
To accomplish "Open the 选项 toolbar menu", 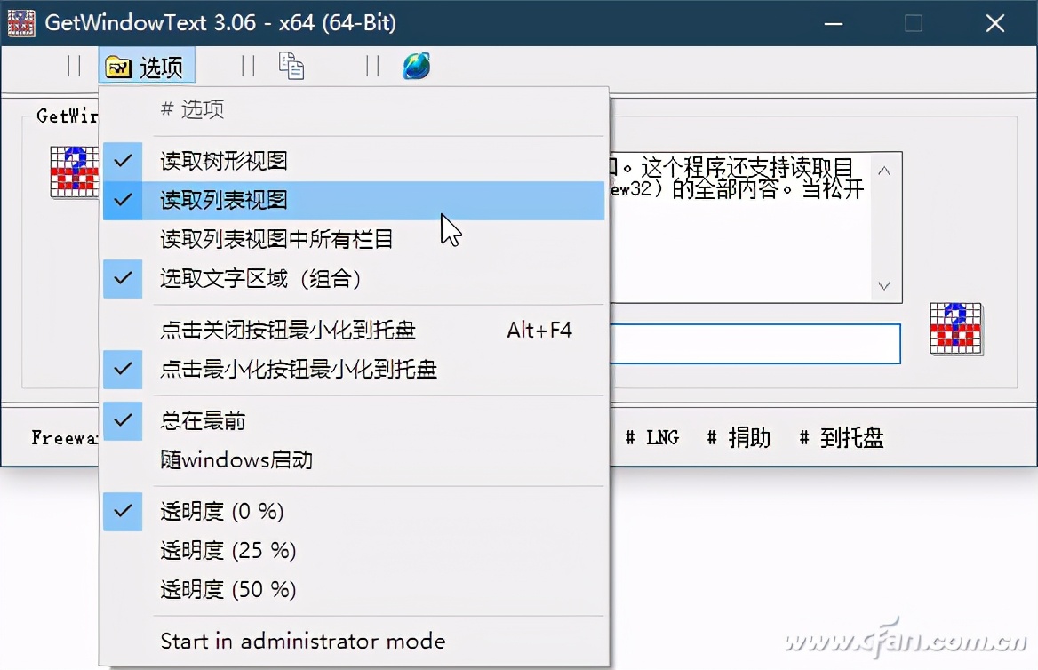I will (147, 66).
